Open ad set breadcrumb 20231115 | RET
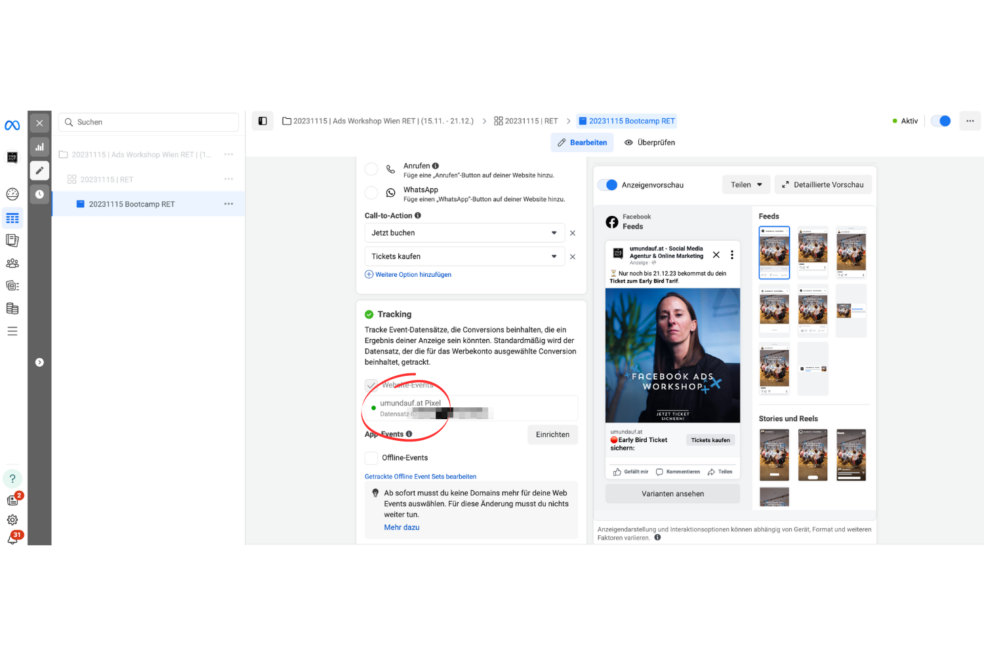 [525, 121]
